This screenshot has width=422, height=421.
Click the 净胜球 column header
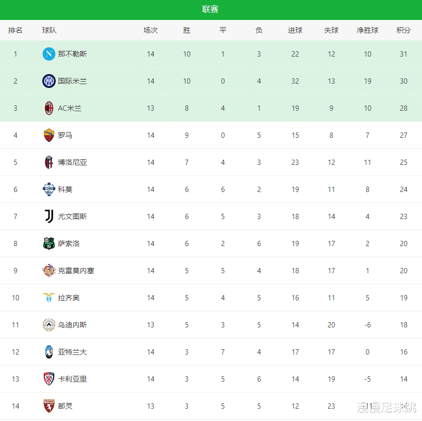(367, 30)
